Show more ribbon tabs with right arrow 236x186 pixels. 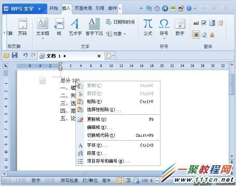[120, 8]
